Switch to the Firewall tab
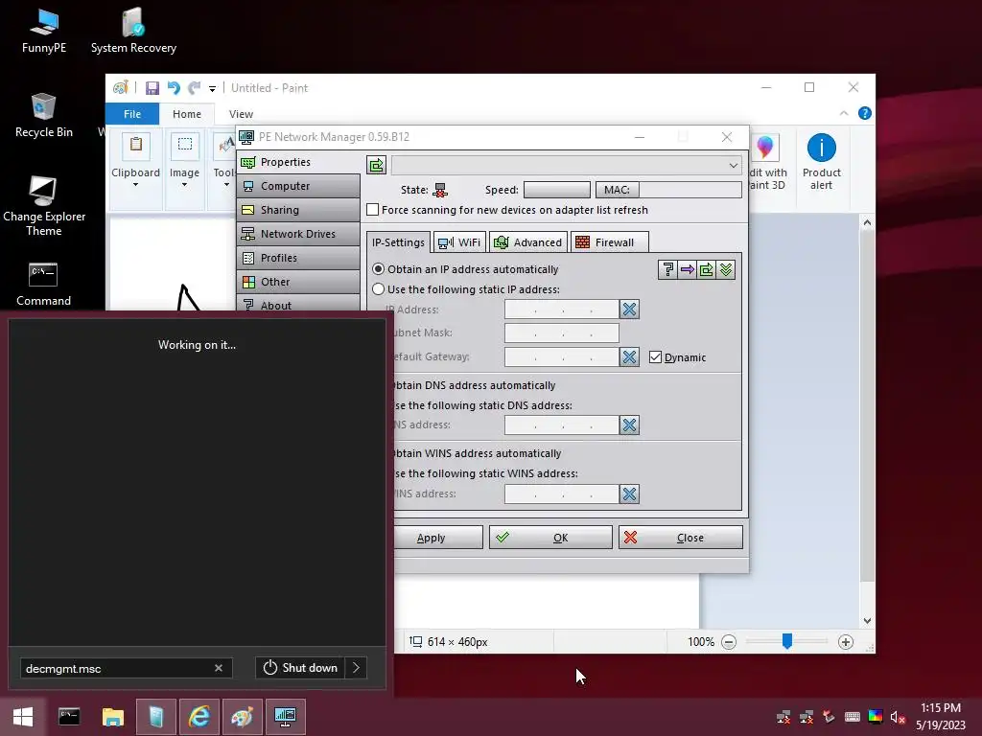Screen dimensions: 982x736 pos(609,242)
